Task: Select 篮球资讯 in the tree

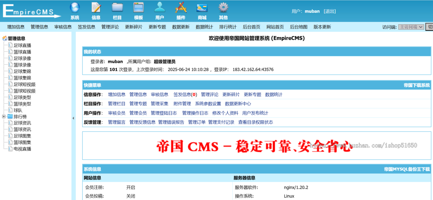Action: click(x=22, y=129)
